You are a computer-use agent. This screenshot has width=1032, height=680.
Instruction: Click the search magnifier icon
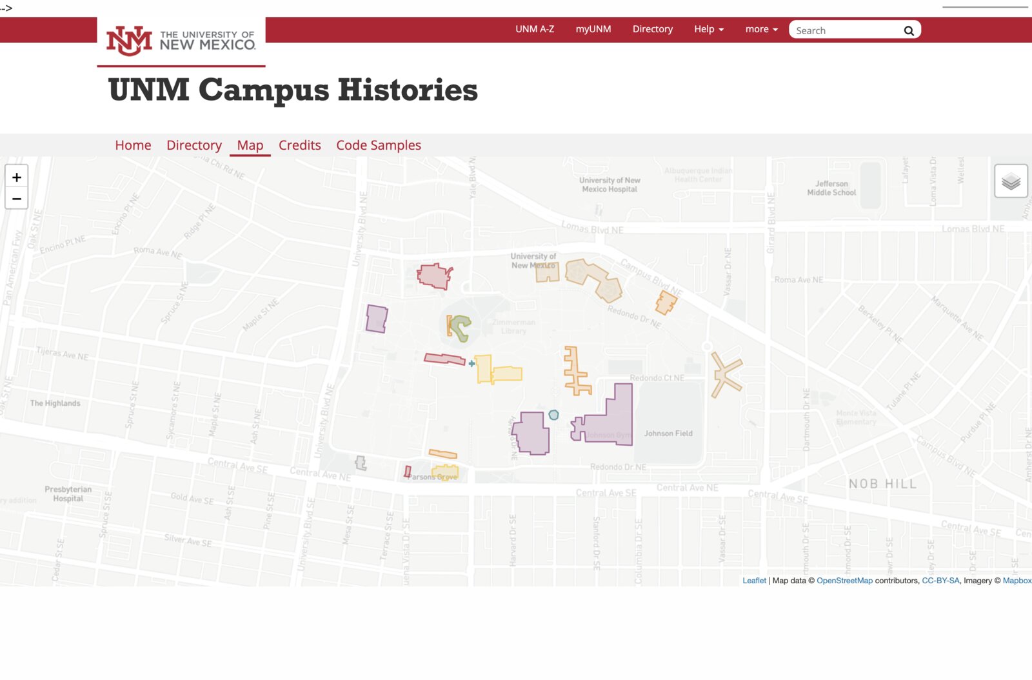click(x=909, y=30)
